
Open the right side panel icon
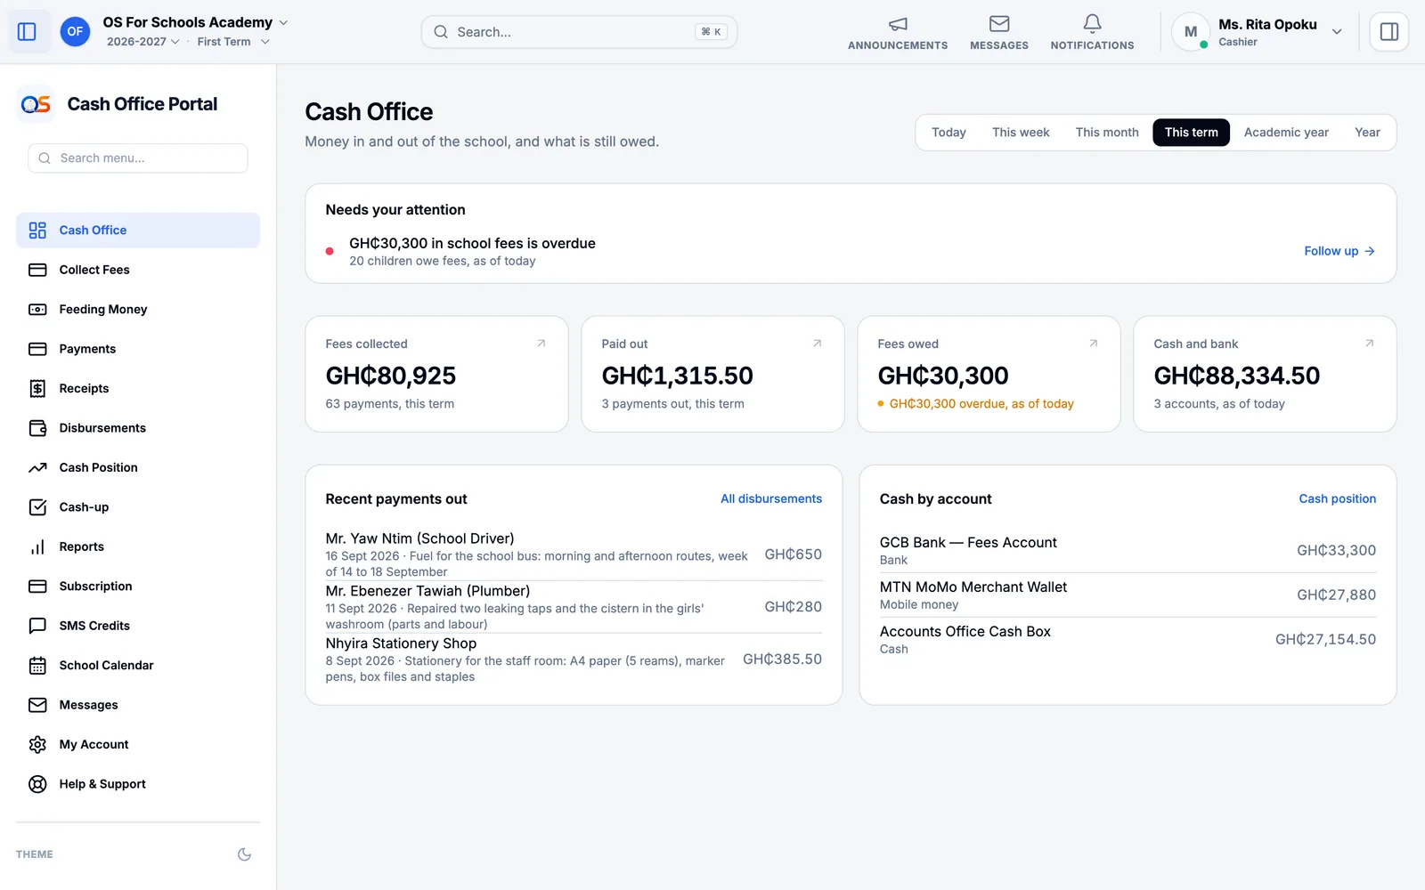tap(1388, 32)
